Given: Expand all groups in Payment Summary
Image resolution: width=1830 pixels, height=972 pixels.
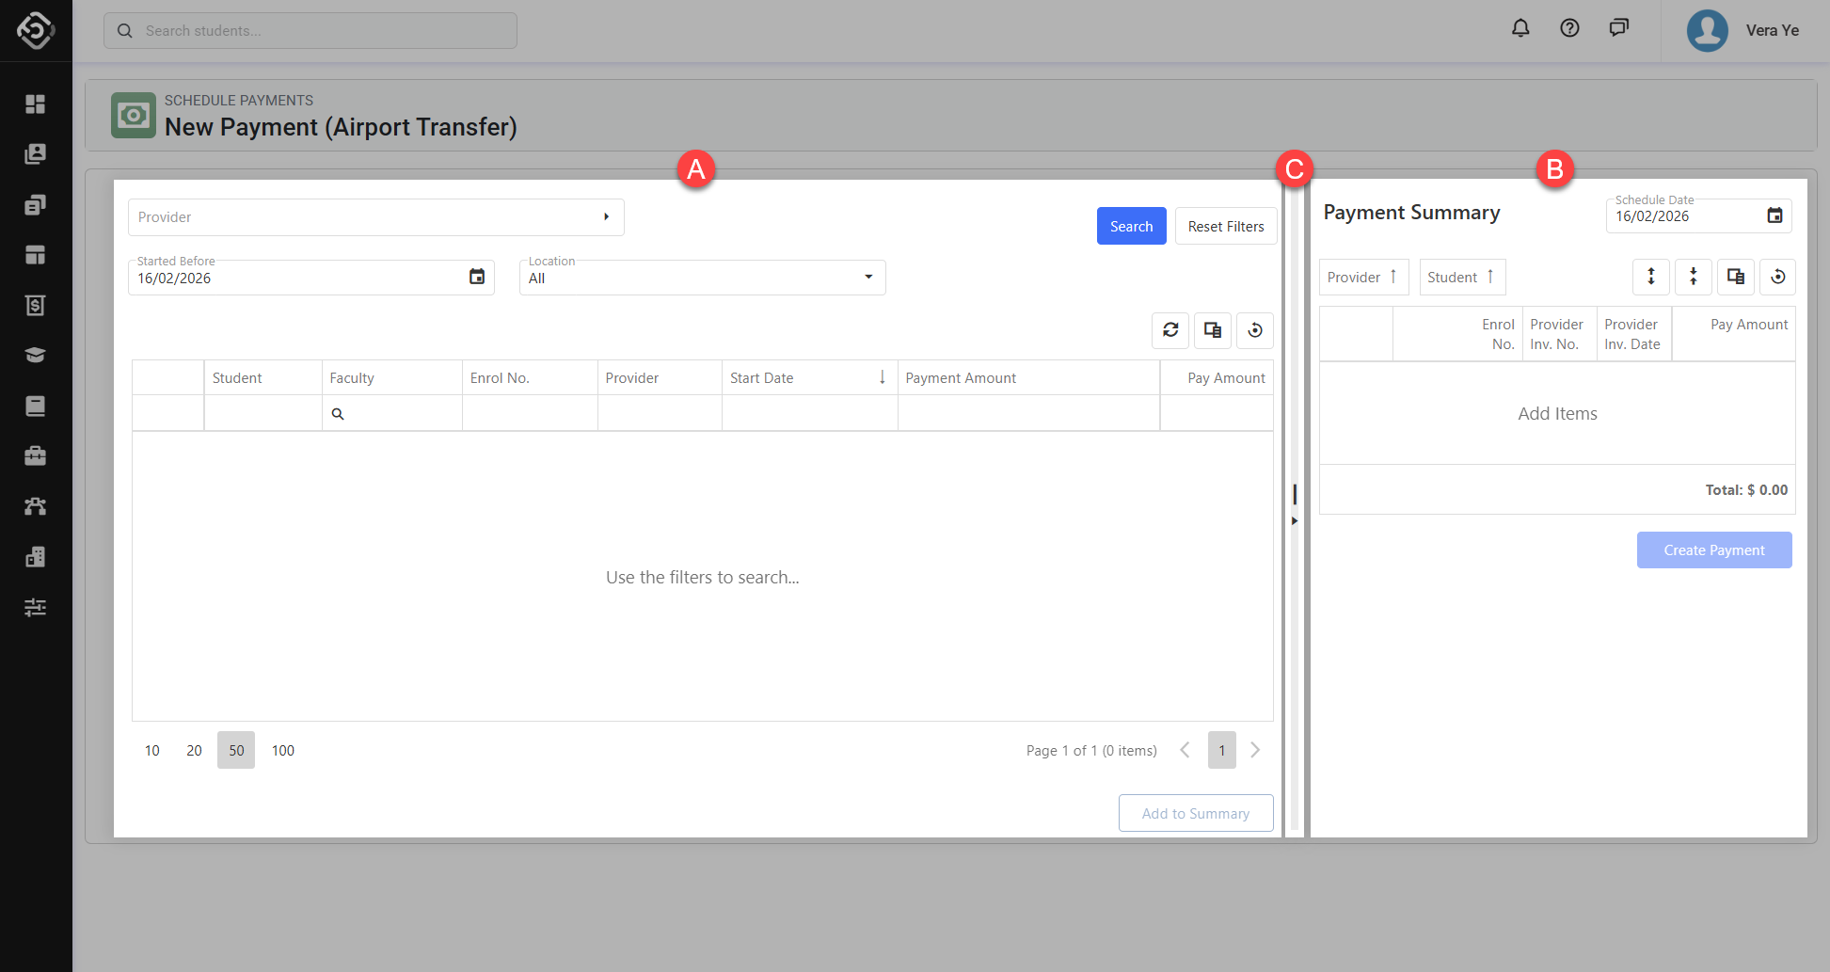Looking at the screenshot, I should (1650, 277).
